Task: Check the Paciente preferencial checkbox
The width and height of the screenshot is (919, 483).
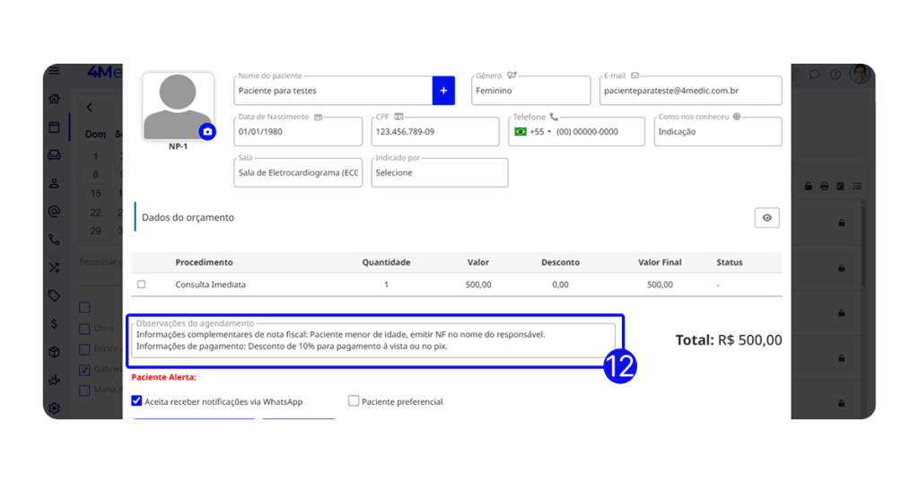Action: click(354, 401)
